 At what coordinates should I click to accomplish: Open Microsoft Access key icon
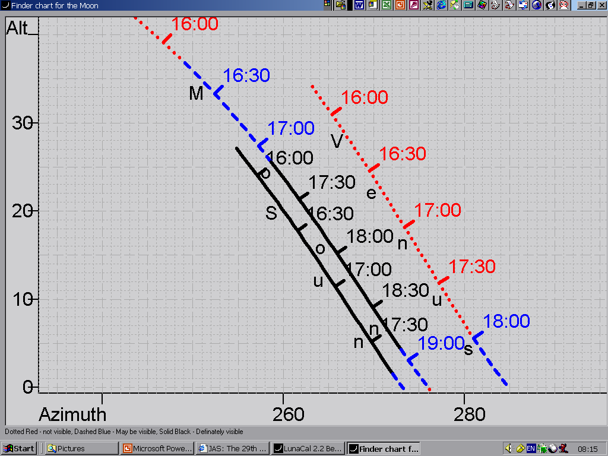click(414, 5)
